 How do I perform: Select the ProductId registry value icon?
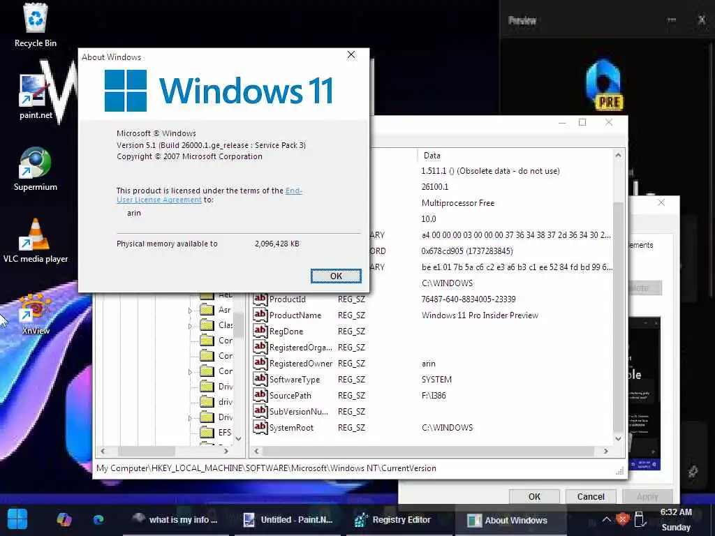[x=260, y=299]
